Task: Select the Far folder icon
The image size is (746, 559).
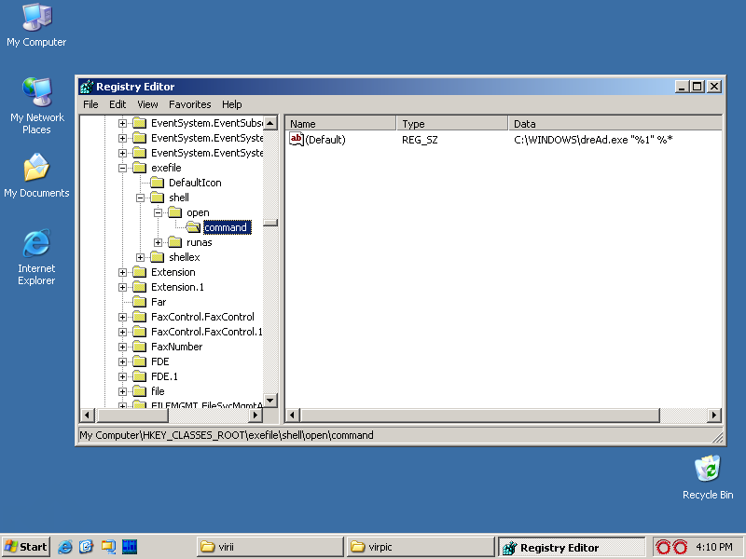Action: [139, 302]
